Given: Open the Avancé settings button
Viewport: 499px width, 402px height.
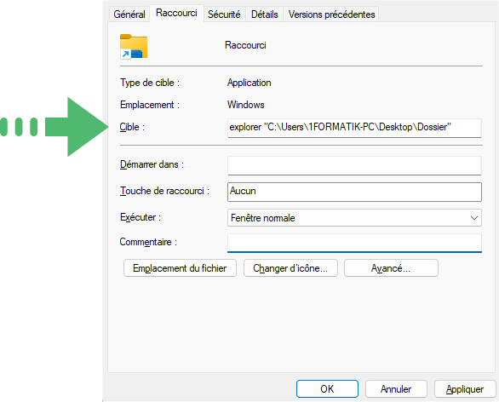Looking at the screenshot, I should (x=391, y=268).
